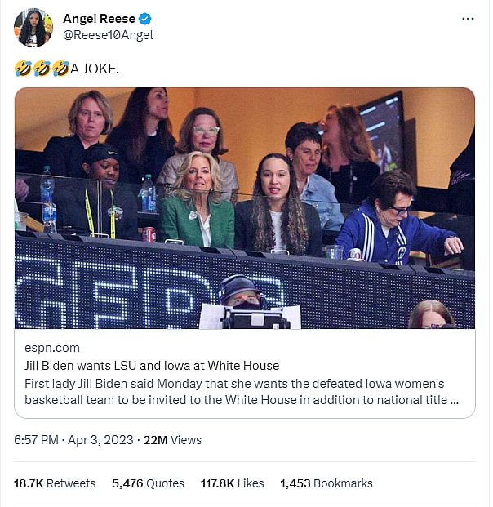
Task: Open the ESPN article preview image
Action: 245,208
